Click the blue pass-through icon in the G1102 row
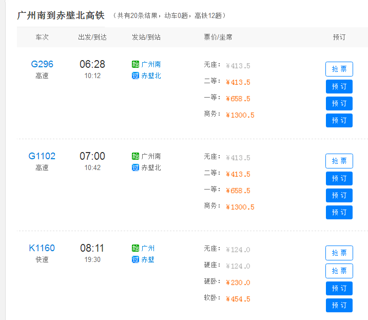 pos(135,167)
